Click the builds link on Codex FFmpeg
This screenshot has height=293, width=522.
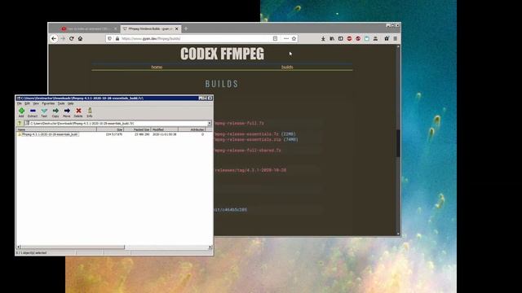(287, 67)
